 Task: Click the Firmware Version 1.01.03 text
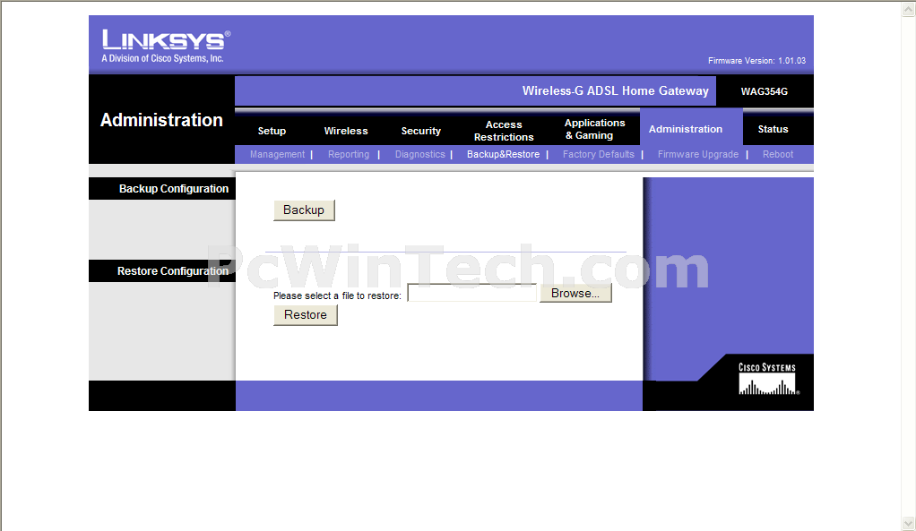[x=756, y=61]
